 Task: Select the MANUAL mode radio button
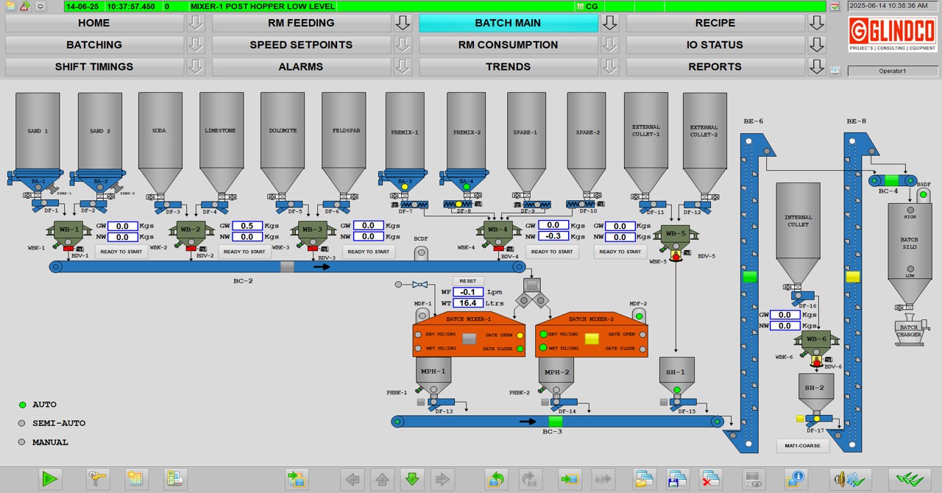pos(22,442)
